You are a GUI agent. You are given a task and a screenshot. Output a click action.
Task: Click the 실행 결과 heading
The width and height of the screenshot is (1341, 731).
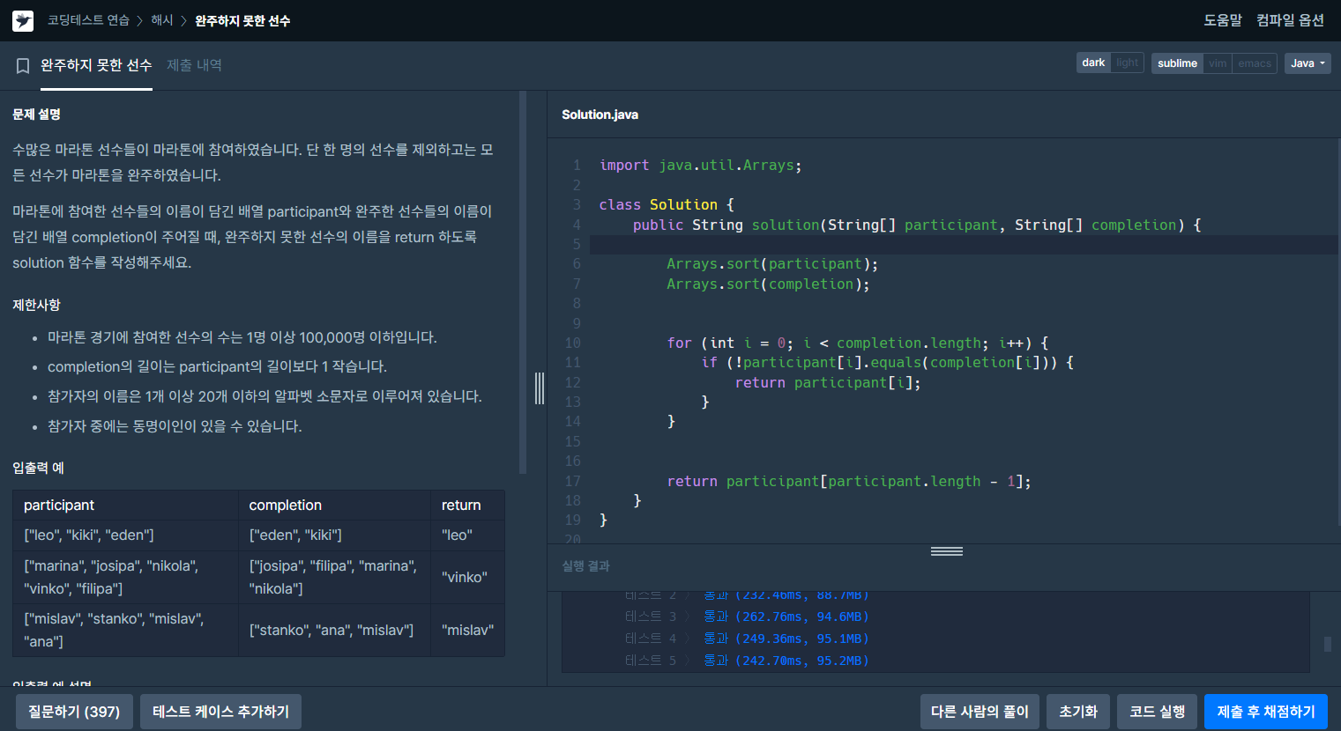(585, 566)
